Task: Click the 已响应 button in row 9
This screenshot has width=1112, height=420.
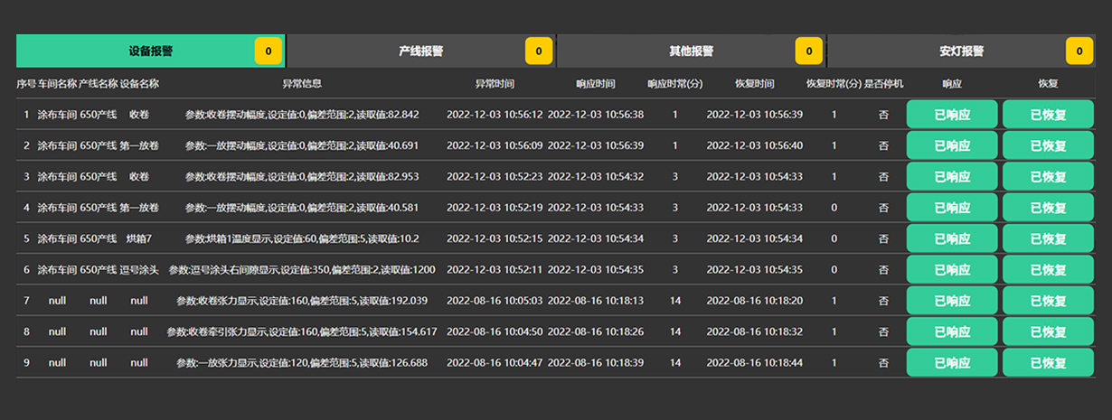Action: (x=952, y=362)
